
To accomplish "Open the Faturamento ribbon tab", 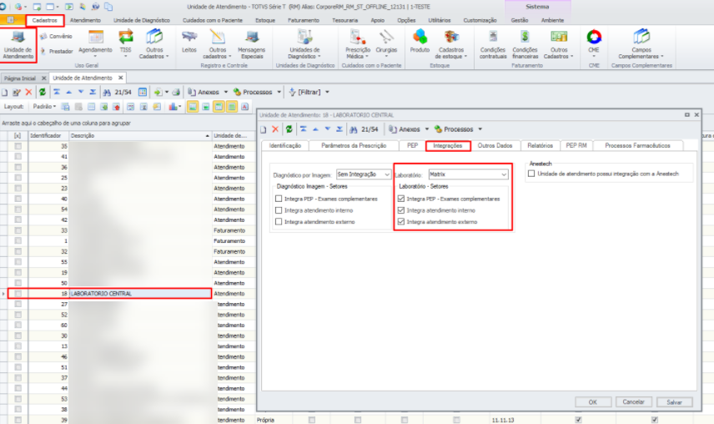I will tap(304, 21).
